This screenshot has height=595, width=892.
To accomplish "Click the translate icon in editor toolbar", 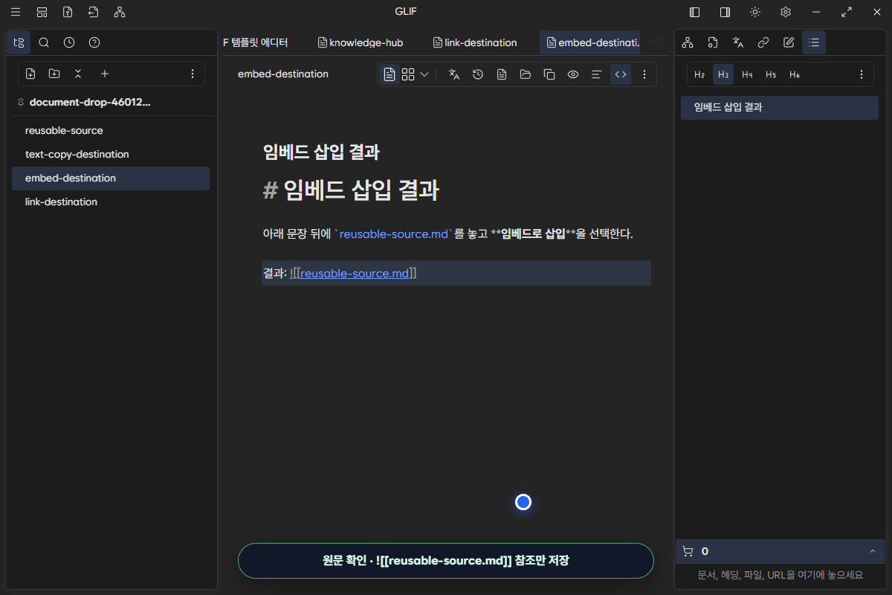I will (454, 74).
